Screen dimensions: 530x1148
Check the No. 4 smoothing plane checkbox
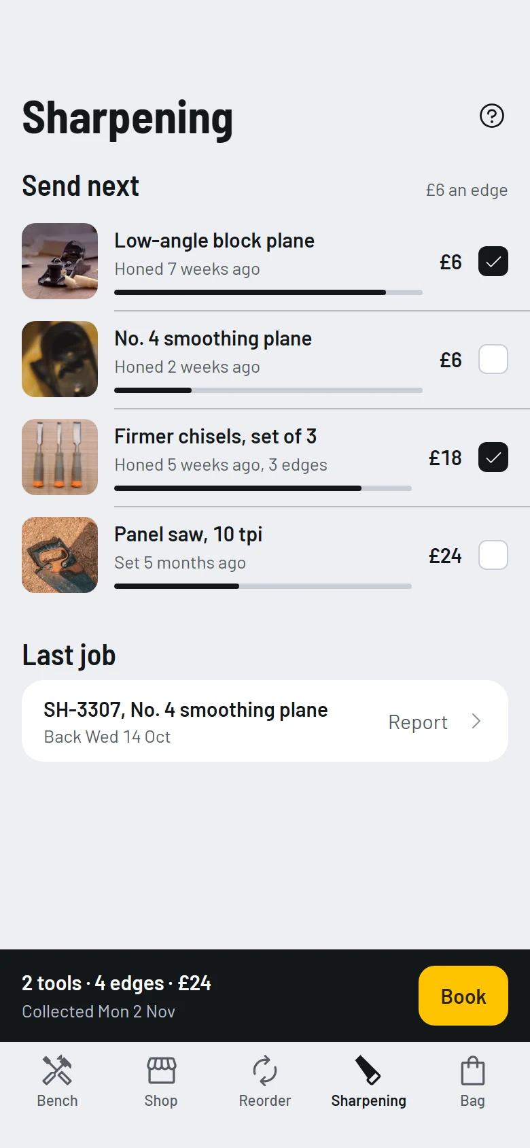493,359
